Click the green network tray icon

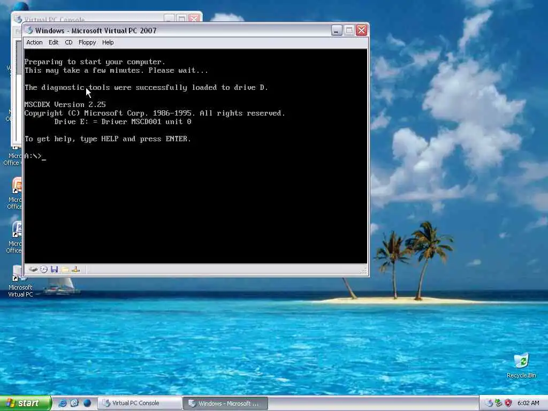tap(498, 404)
